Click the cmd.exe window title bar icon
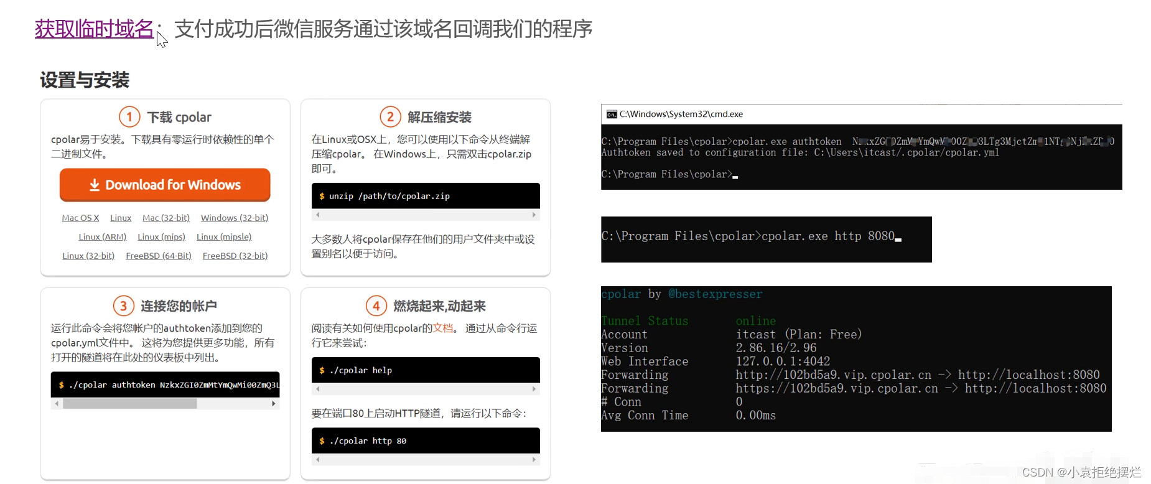The width and height of the screenshot is (1151, 484). click(612, 114)
